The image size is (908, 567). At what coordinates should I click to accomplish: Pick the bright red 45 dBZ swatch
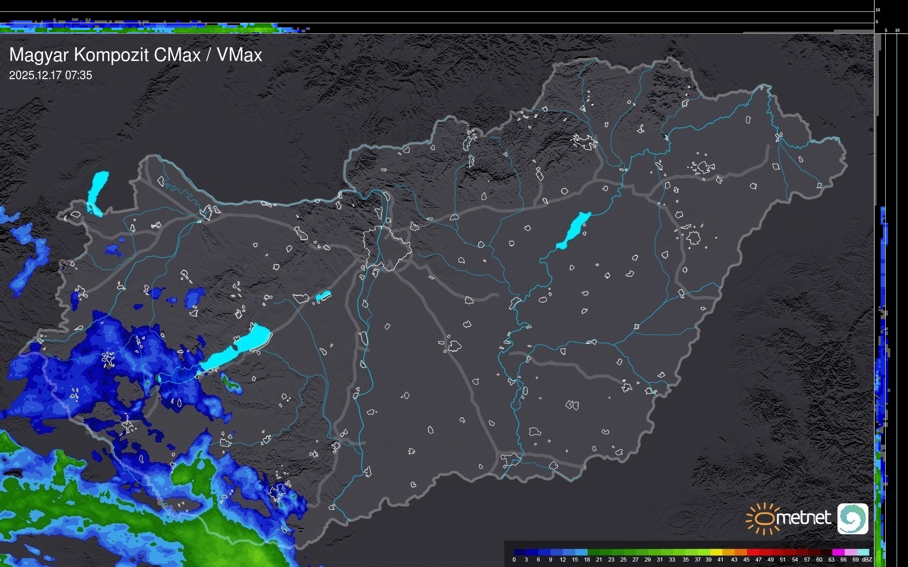(753, 552)
